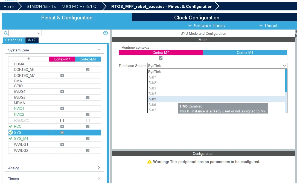Click the Timebase Source combo box arrow

284,66
